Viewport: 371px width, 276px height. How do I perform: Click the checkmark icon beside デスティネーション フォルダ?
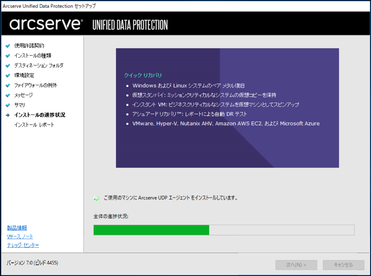(x=8, y=66)
